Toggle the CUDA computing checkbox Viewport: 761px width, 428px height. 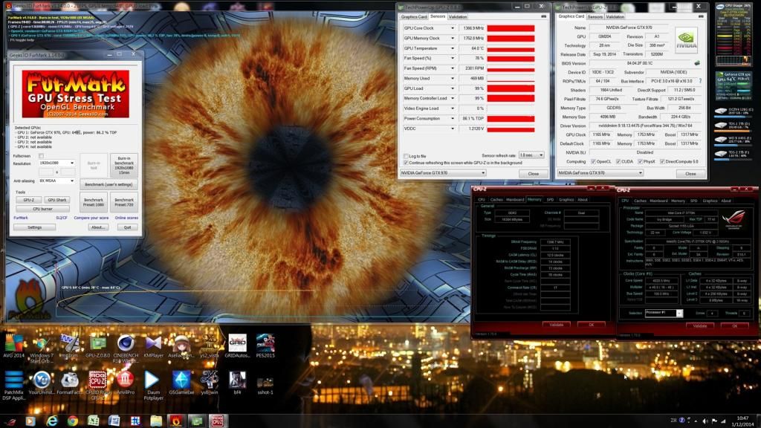point(618,161)
